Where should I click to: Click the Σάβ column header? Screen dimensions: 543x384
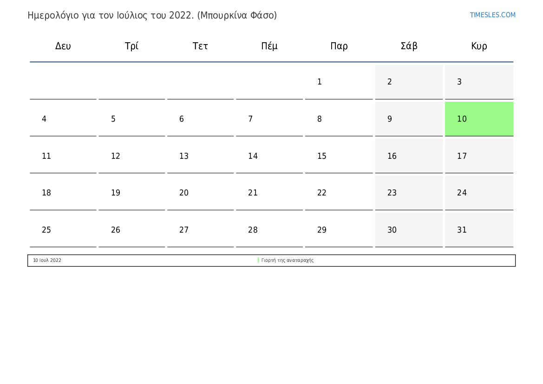pyautogui.click(x=409, y=46)
